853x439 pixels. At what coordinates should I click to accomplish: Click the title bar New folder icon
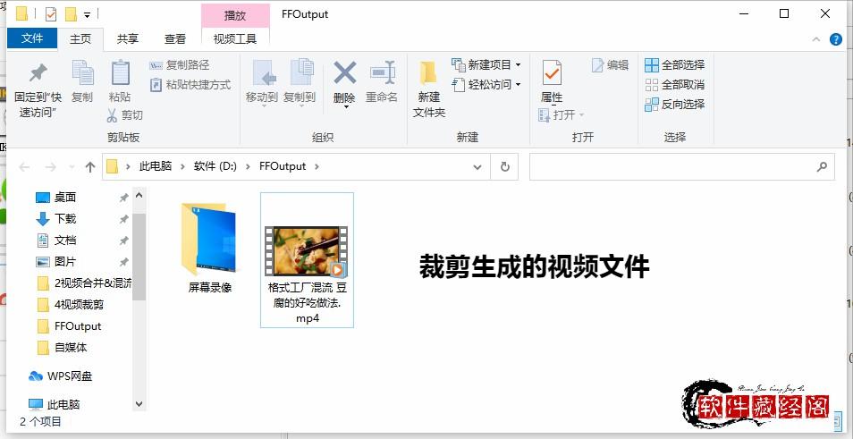(71, 14)
